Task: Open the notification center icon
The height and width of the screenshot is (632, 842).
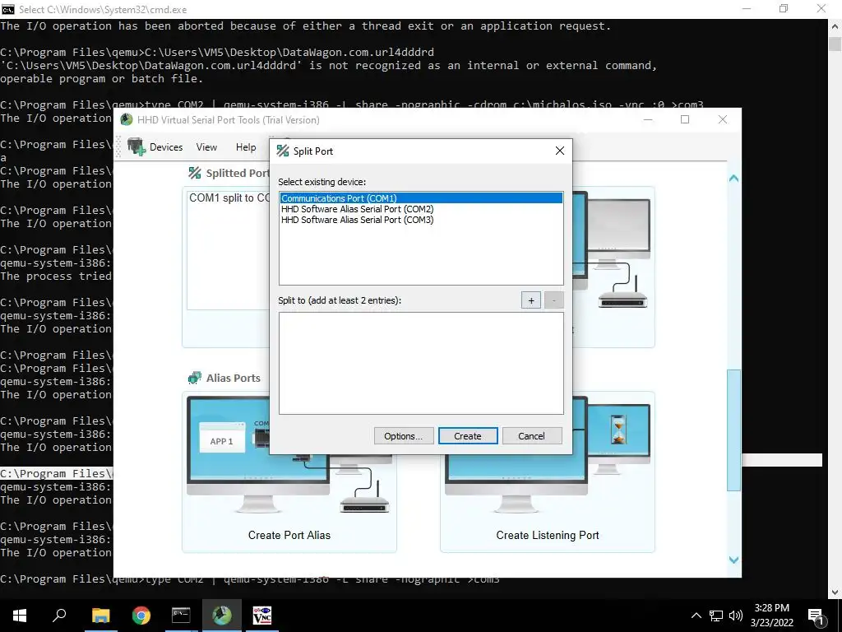Action: [817, 616]
